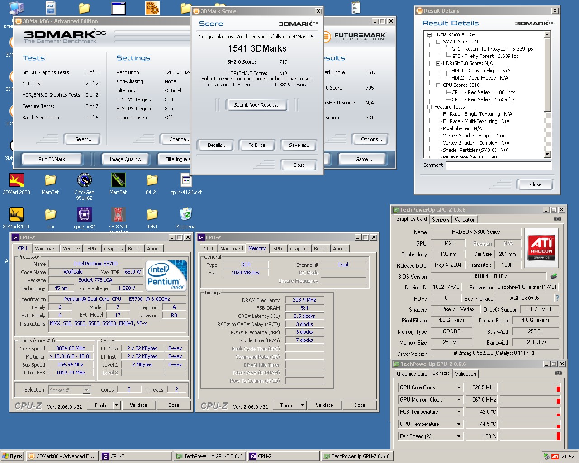Click Run 3DMark button
This screenshot has width=579, height=463.
pyautogui.click(x=52, y=159)
